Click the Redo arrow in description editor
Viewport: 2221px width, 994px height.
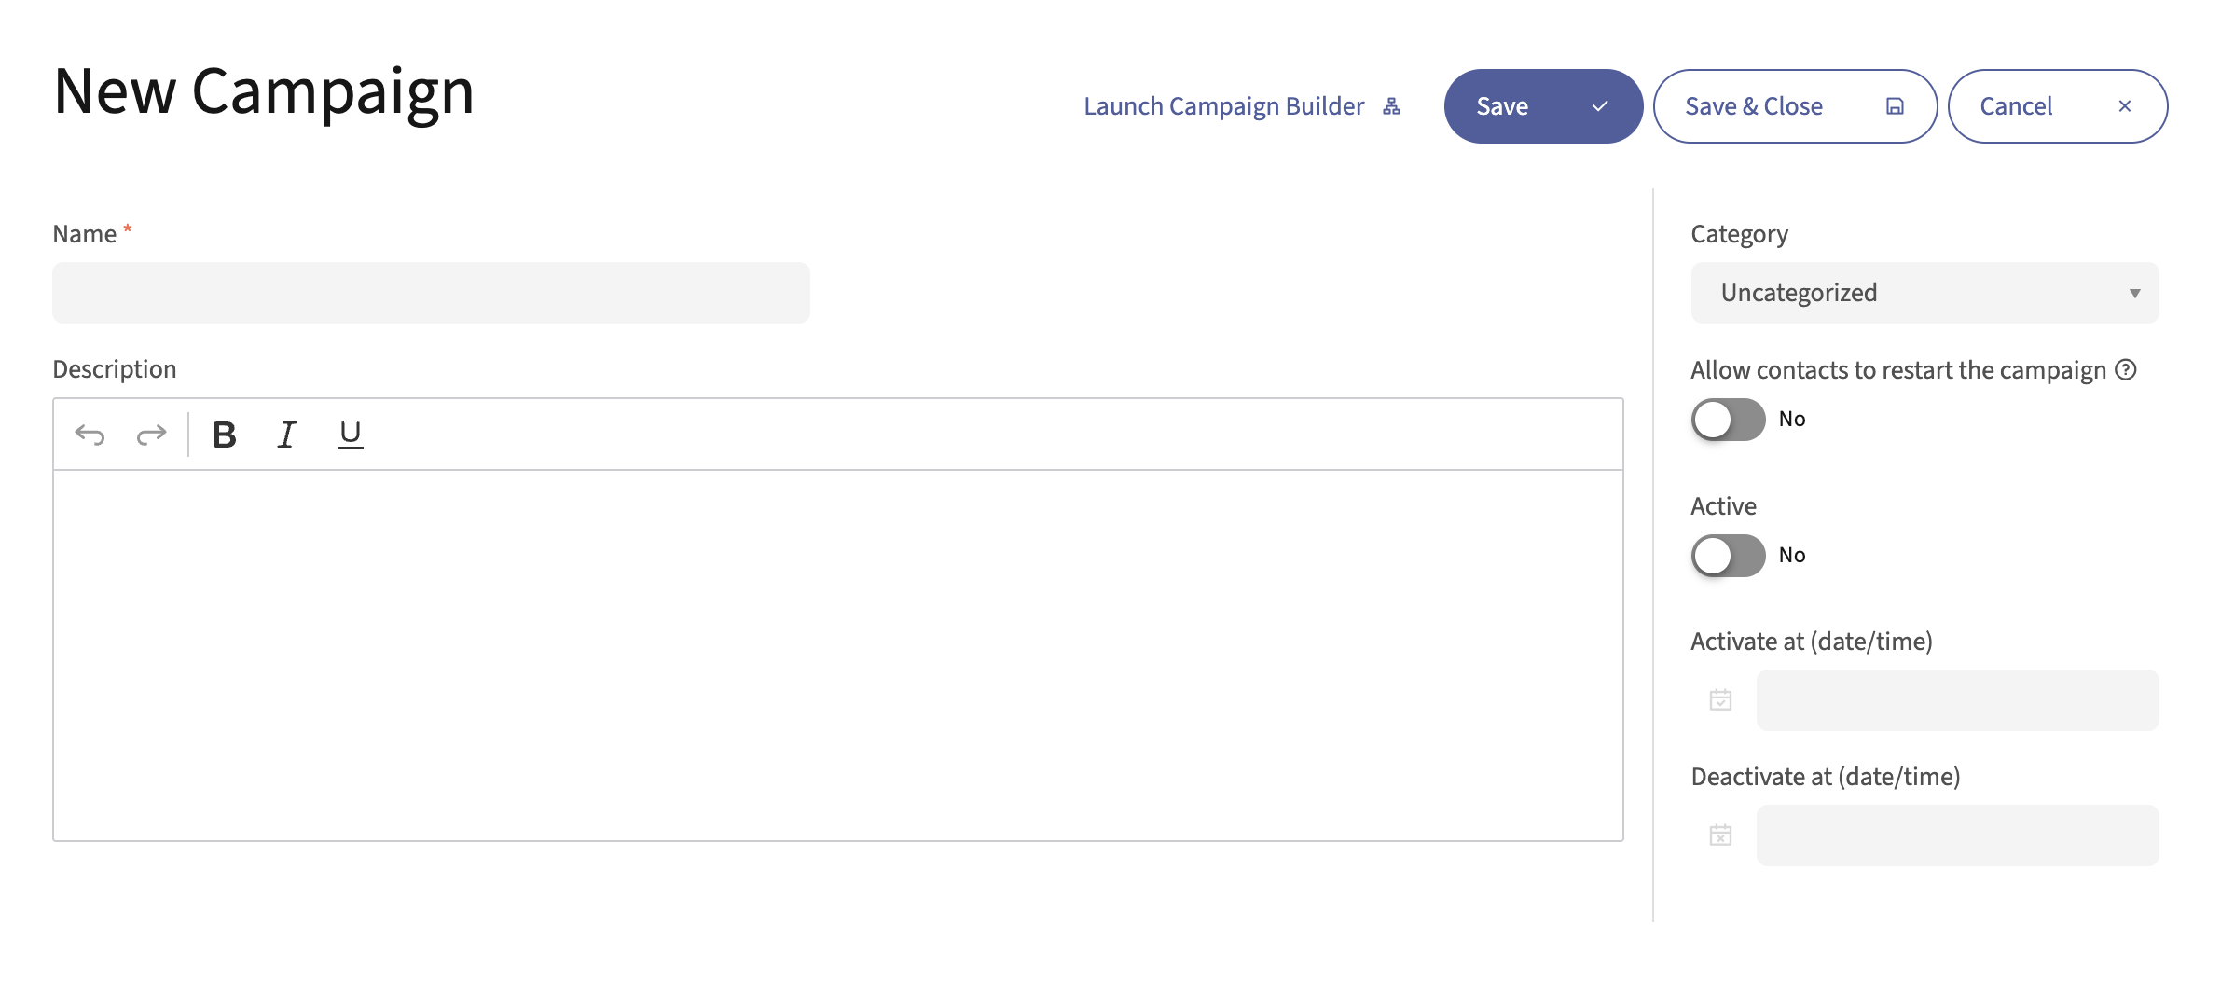click(151, 435)
